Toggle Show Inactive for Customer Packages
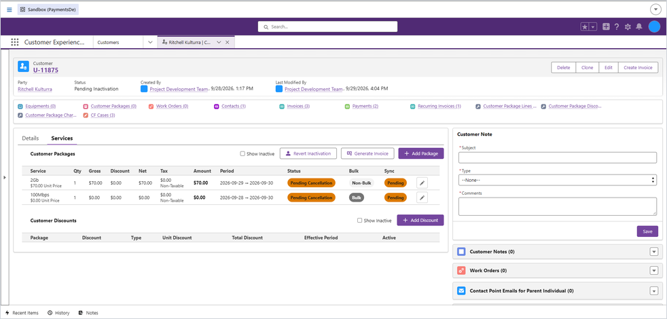Screen dimensions: 667x319 tap(242, 153)
